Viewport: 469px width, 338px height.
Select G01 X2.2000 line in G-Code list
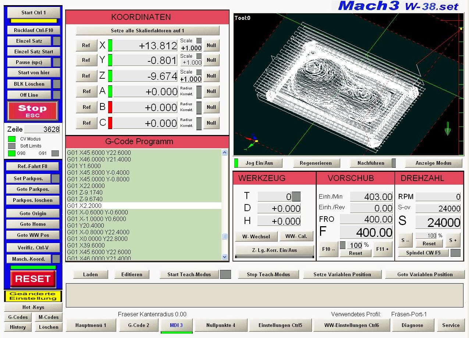tap(143, 206)
